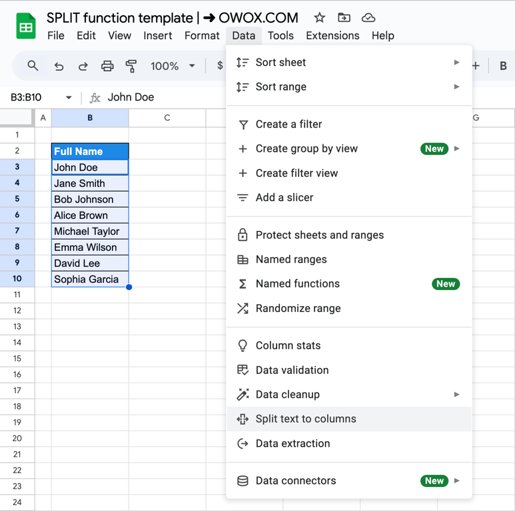Click the Data validation icon
The image size is (515, 511).
pos(243,370)
